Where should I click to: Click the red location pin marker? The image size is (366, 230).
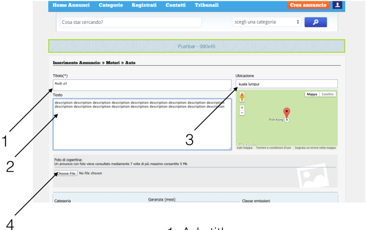pos(286,113)
